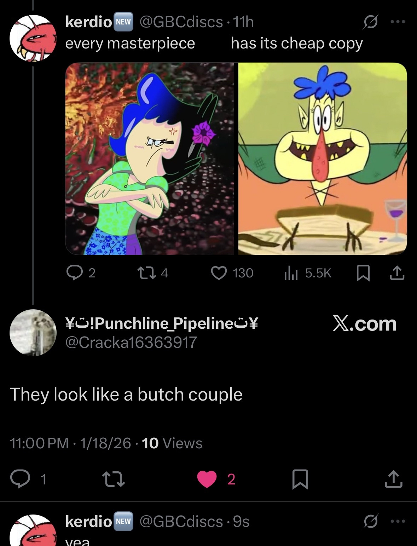
Task: Open Punchline_Pipeline's profile picture
Action: (33, 333)
